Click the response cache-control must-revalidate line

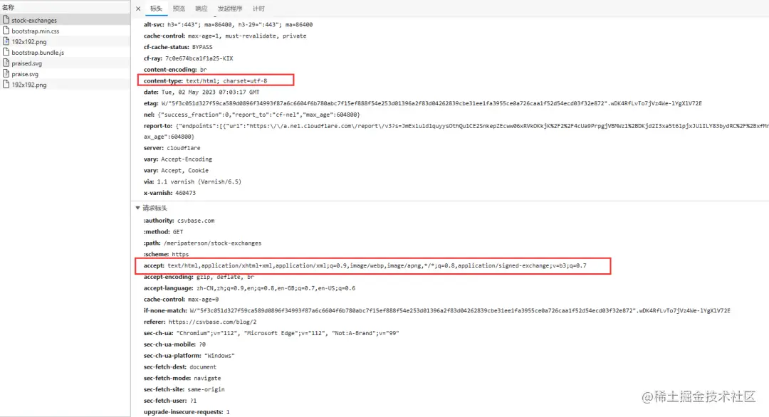tap(225, 36)
